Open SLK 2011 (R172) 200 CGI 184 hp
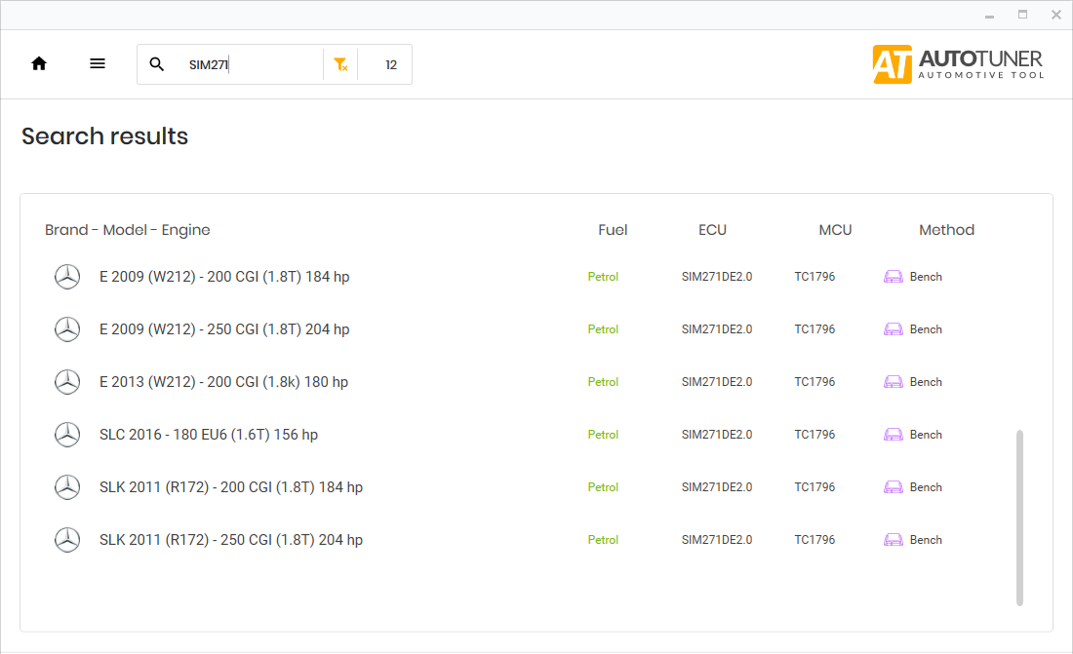Image resolution: width=1073 pixels, height=654 pixels. [231, 487]
